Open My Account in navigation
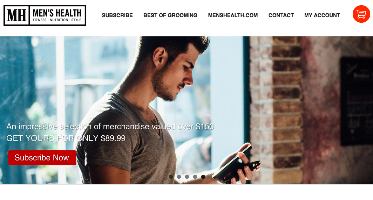Viewport: 373px width, 200px height. tap(322, 15)
